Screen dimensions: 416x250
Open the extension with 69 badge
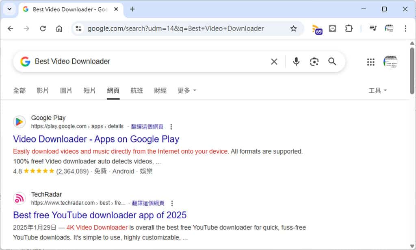pos(317,29)
